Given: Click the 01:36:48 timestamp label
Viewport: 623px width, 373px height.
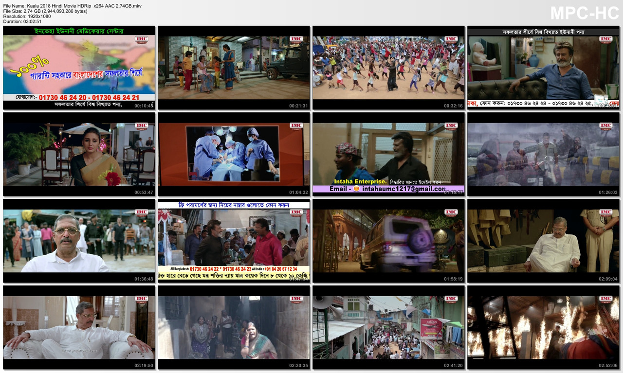Looking at the screenshot, I should [x=144, y=279].
